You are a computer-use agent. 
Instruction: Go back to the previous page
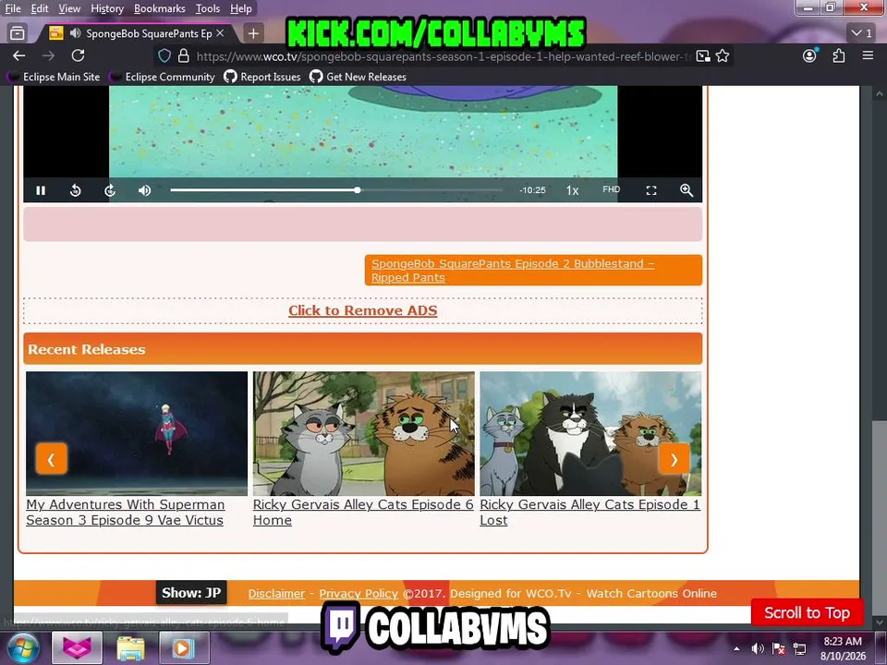19,55
